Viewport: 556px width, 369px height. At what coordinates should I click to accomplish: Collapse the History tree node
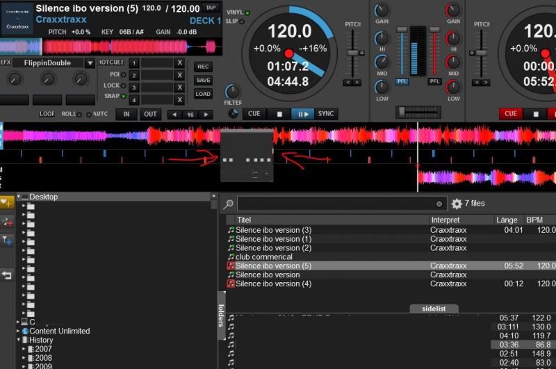[19, 340]
